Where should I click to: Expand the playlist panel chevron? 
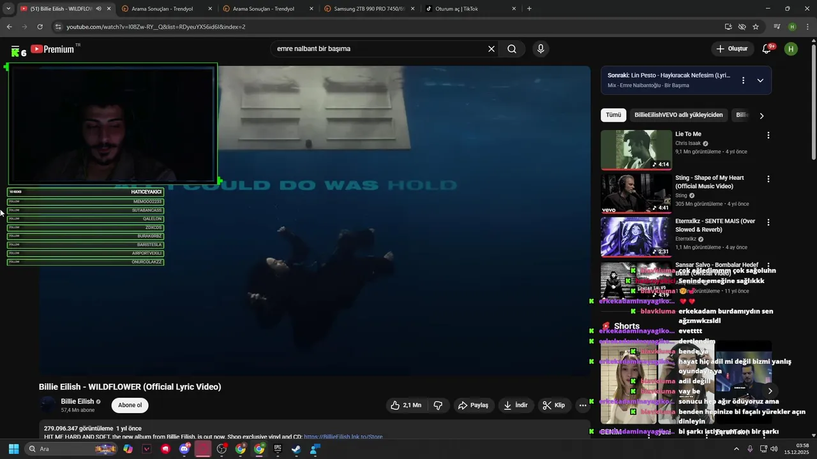(x=760, y=80)
